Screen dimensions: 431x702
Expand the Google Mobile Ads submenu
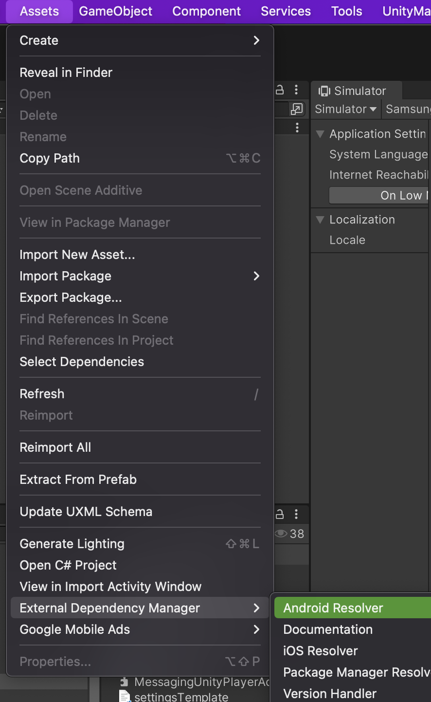click(x=256, y=629)
